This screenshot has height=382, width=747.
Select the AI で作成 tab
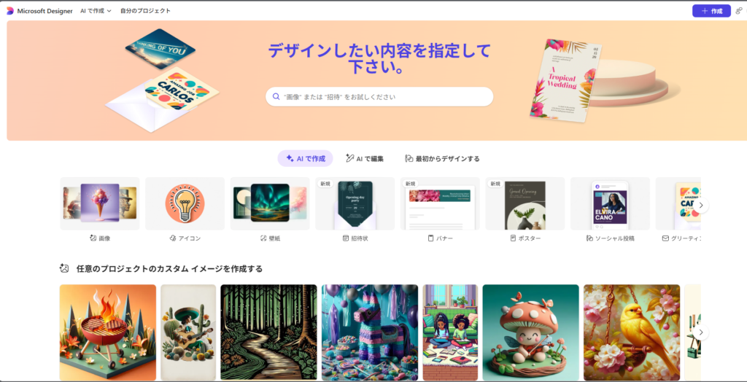pos(306,159)
